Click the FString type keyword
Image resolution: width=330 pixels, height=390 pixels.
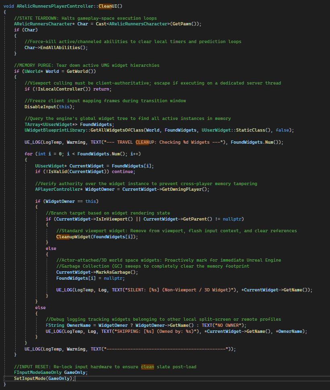(55, 325)
